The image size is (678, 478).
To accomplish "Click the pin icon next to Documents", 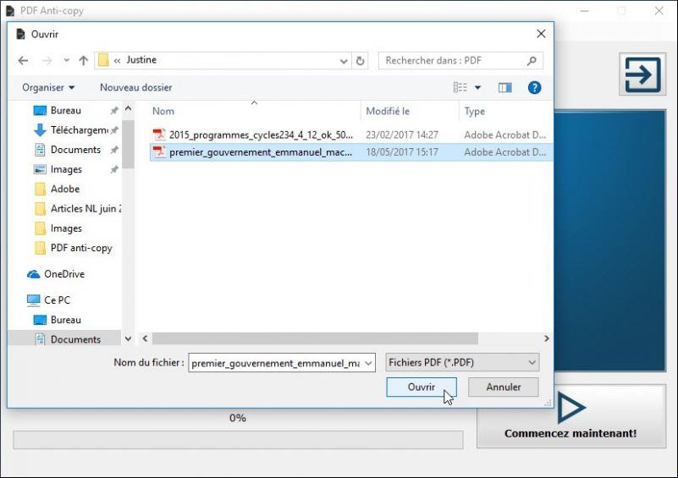I will pos(114,150).
